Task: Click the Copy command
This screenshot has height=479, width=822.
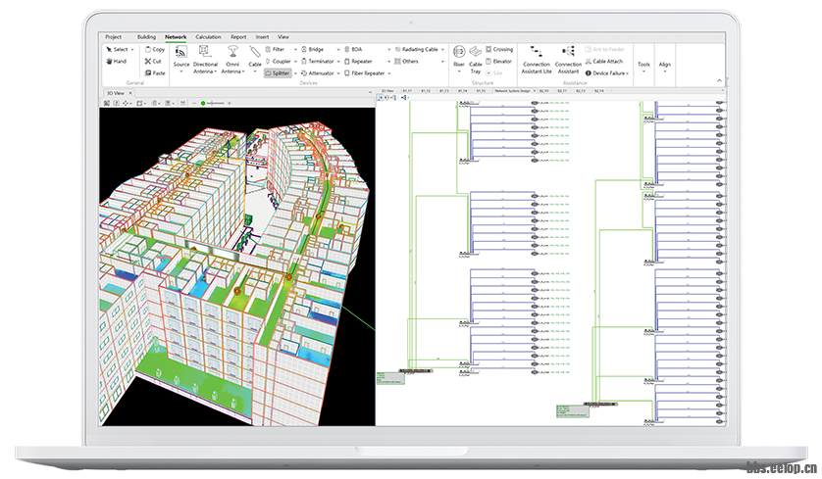Action: 155,49
